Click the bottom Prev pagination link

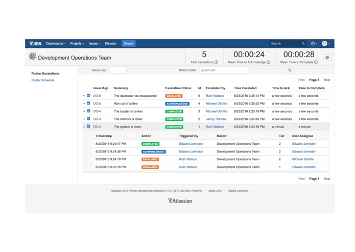[301, 179]
